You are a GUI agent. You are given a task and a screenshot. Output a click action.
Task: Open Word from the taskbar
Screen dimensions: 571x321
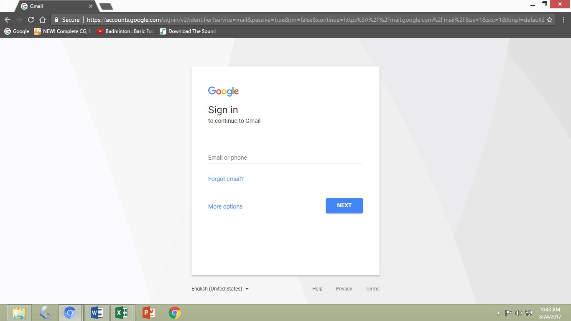(97, 313)
